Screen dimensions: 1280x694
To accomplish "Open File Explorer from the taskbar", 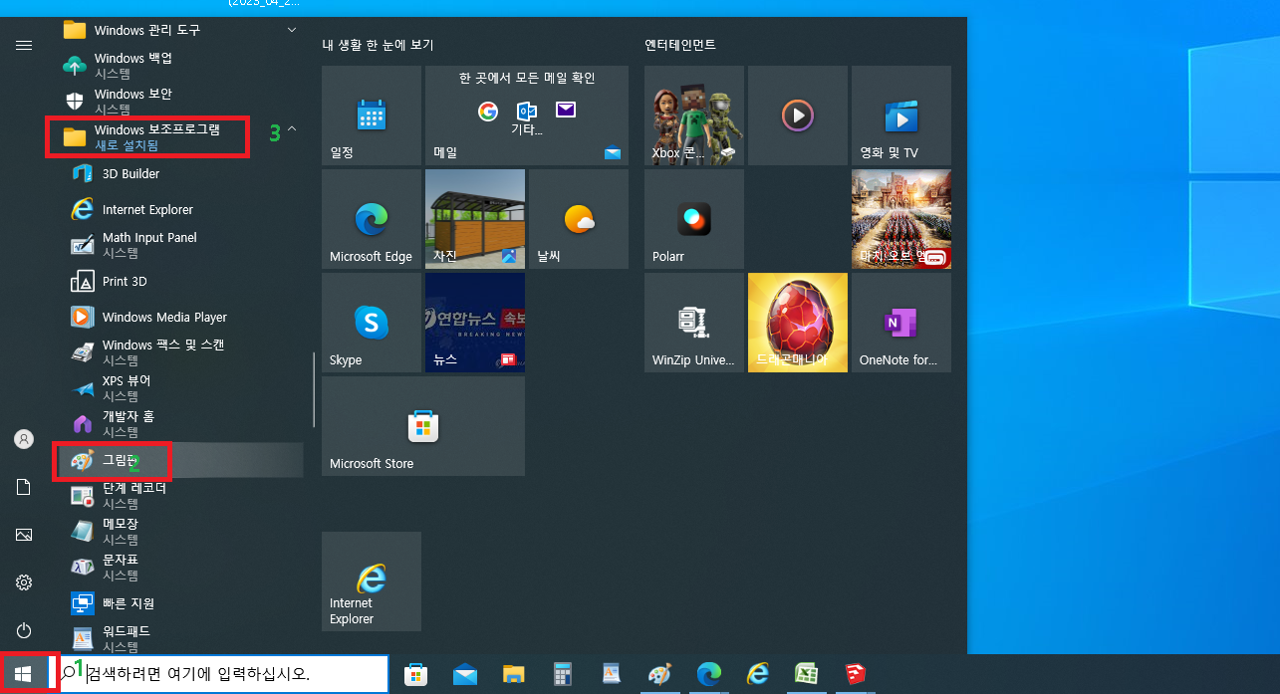I will pos(514,674).
